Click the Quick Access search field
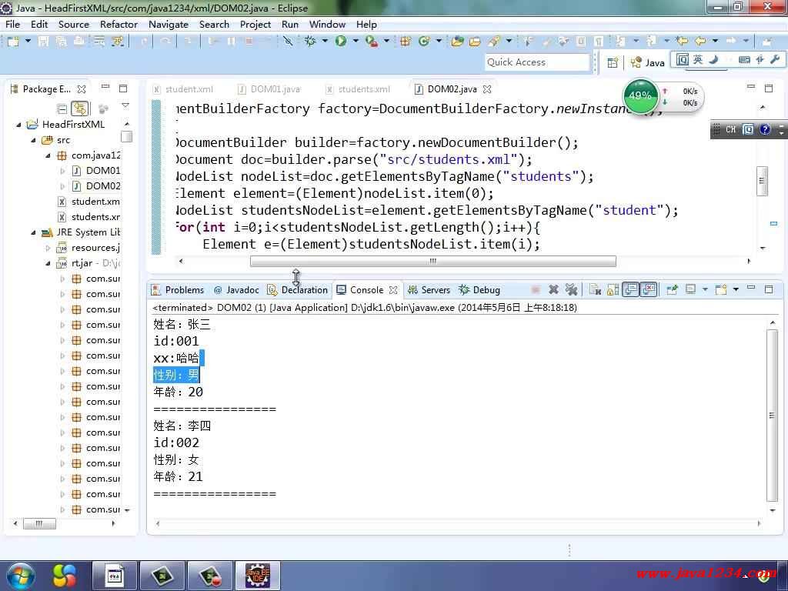The width and height of the screenshot is (788, 591). click(x=537, y=62)
